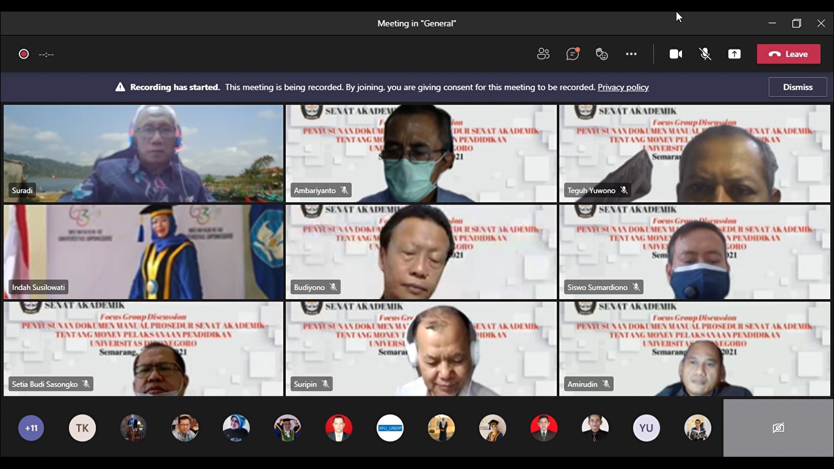
Task: Click Indah Susilowati's video tile
Action: [x=143, y=252]
